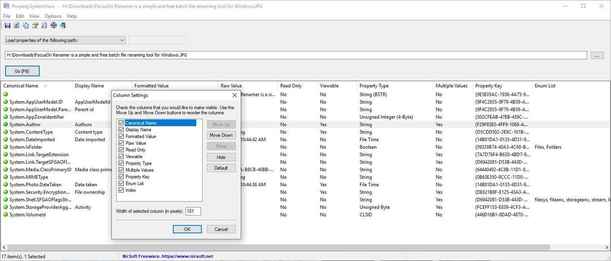The image size is (611, 261).
Task: Toggle the Enum List column checkbox
Action: pyautogui.click(x=121, y=183)
